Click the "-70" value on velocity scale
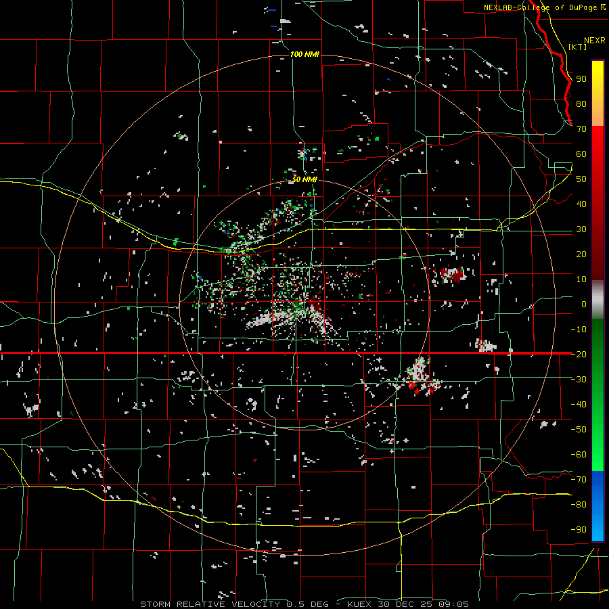 579,480
